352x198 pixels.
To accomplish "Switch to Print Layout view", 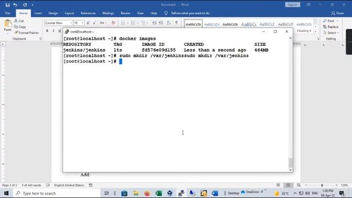I will click(x=288, y=185).
